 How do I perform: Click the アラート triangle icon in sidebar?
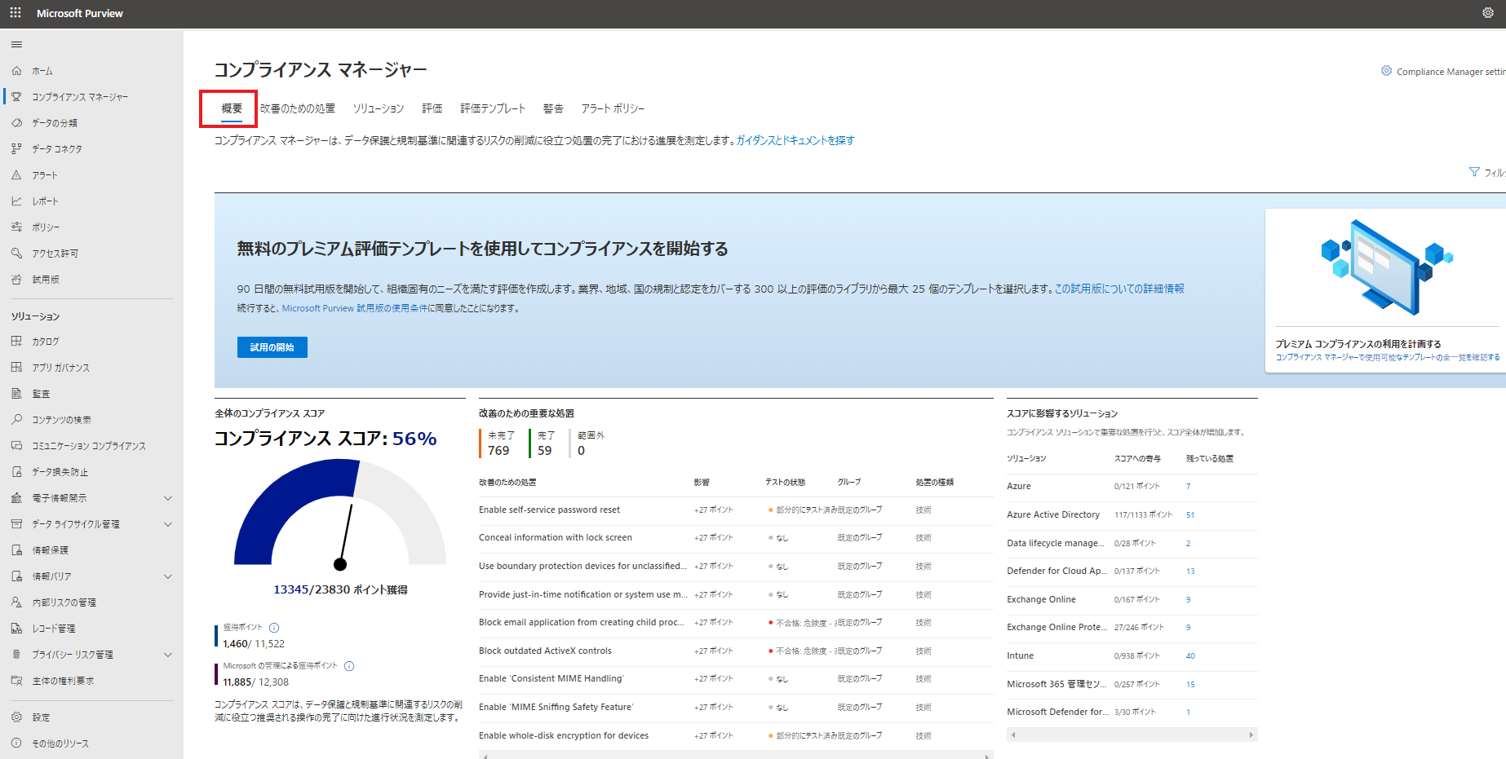point(16,175)
